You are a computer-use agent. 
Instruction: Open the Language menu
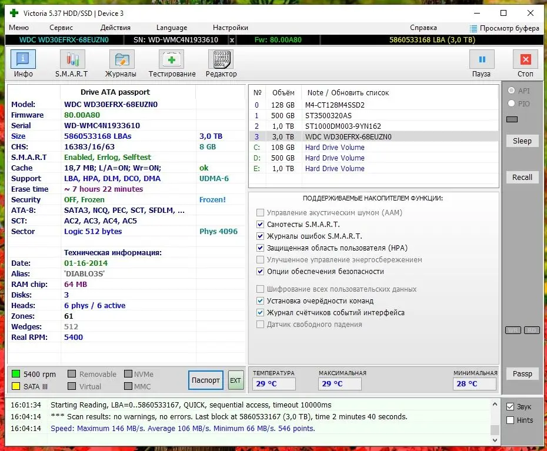click(x=172, y=28)
